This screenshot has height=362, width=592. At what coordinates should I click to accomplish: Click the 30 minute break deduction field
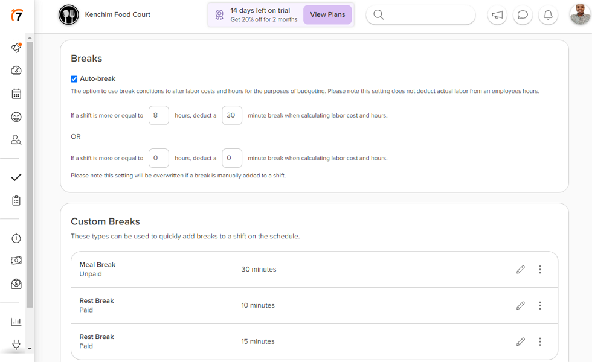click(232, 115)
